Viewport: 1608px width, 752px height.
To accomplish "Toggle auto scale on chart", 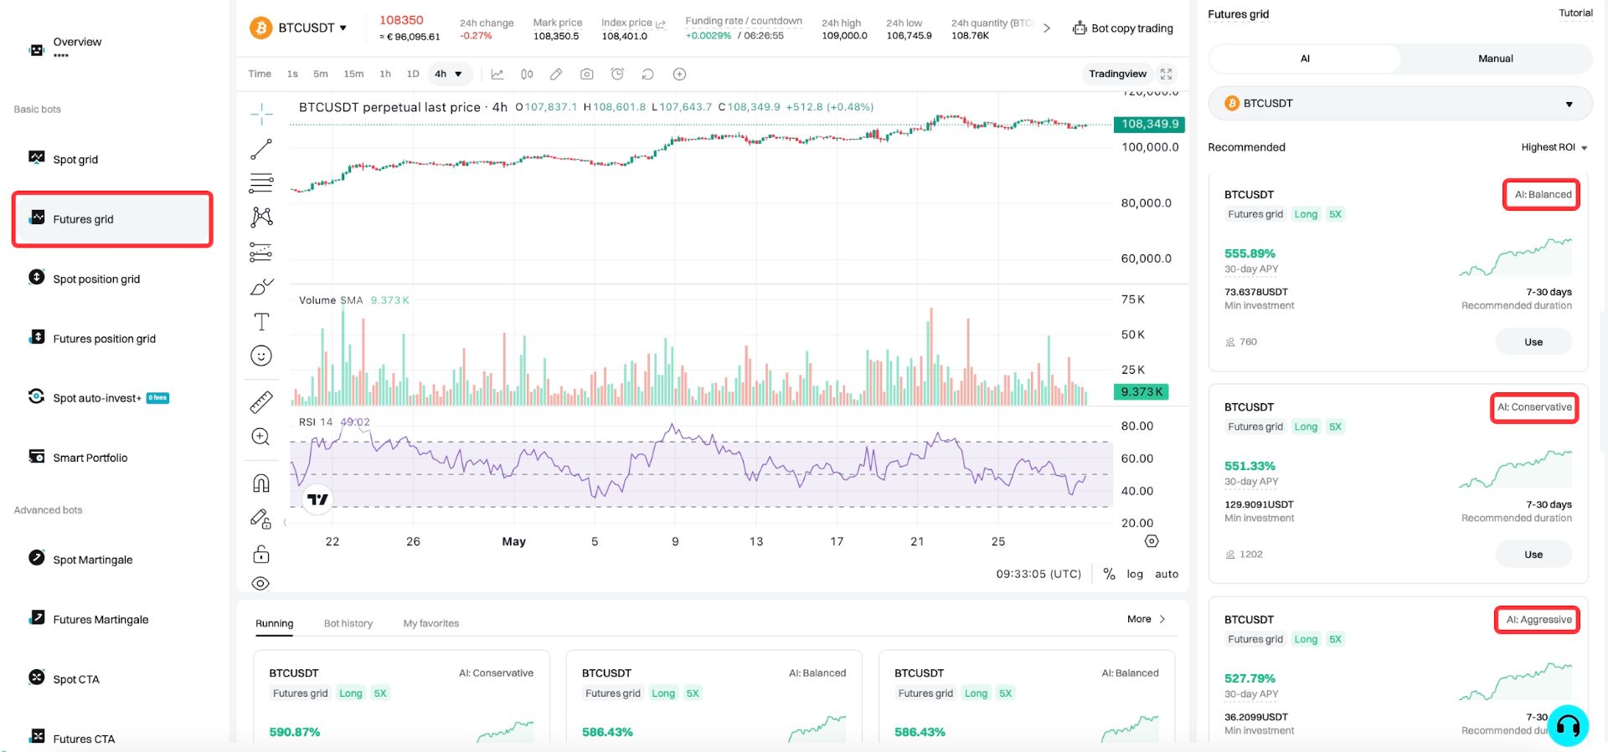I will [x=1167, y=574].
